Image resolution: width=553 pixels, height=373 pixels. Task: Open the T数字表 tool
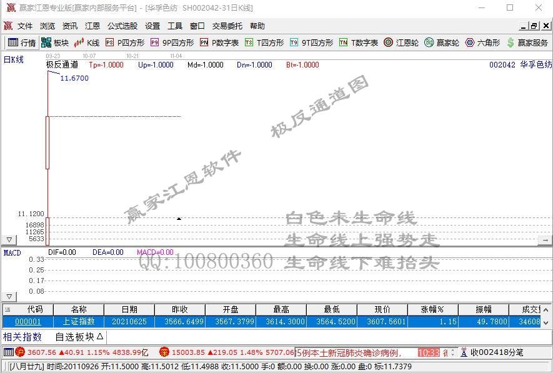coord(359,42)
